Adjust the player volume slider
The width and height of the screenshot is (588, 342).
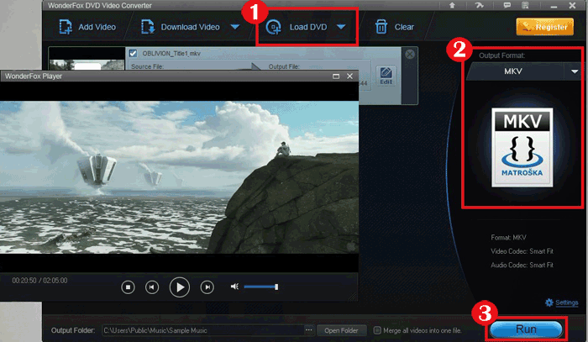(x=261, y=287)
